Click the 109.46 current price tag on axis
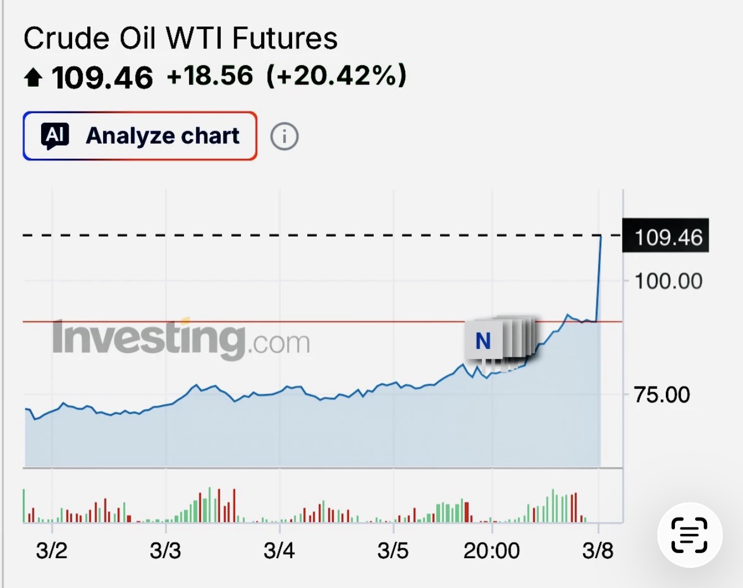Screen dimensions: 743x588 668,237
